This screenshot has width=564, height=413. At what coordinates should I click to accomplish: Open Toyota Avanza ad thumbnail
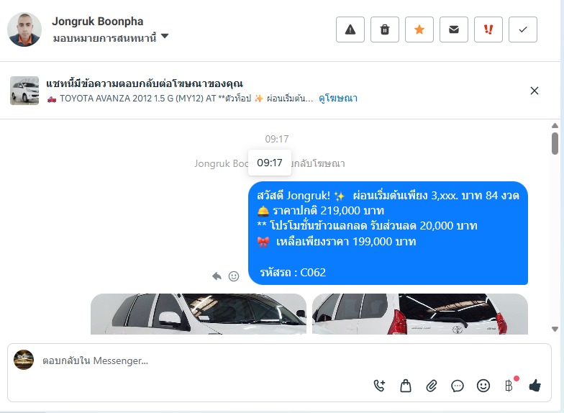pyautogui.click(x=24, y=91)
